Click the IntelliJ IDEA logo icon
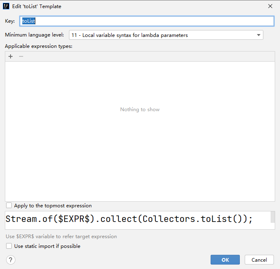The height and width of the screenshot is (269, 280). click(6, 6)
